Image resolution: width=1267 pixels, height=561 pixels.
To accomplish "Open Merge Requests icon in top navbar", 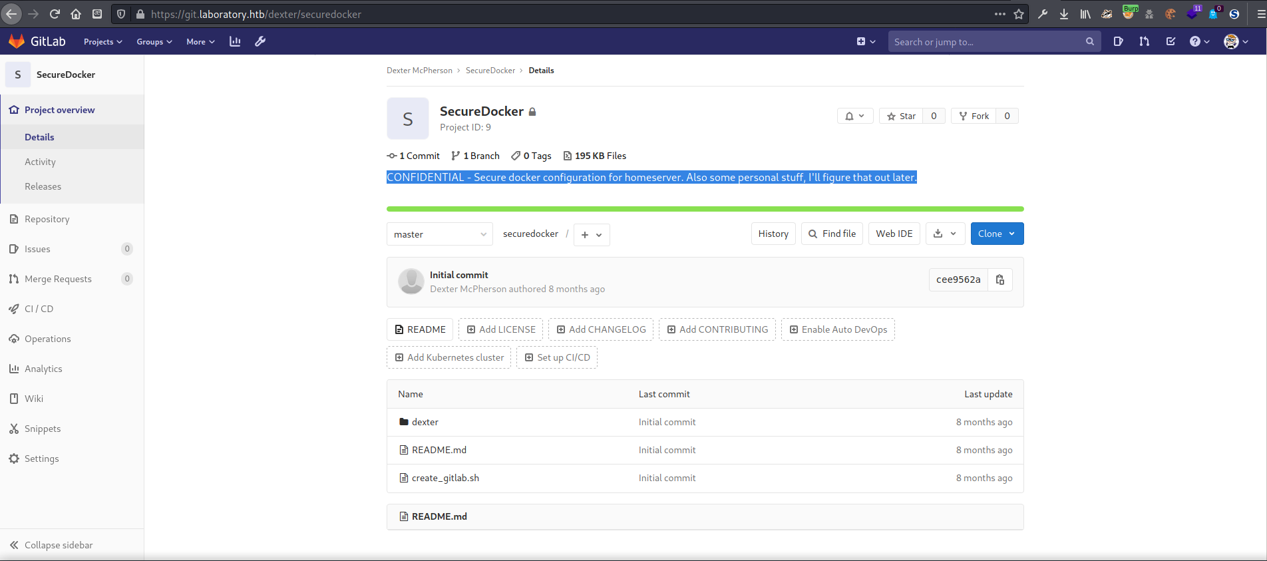I will tap(1144, 42).
